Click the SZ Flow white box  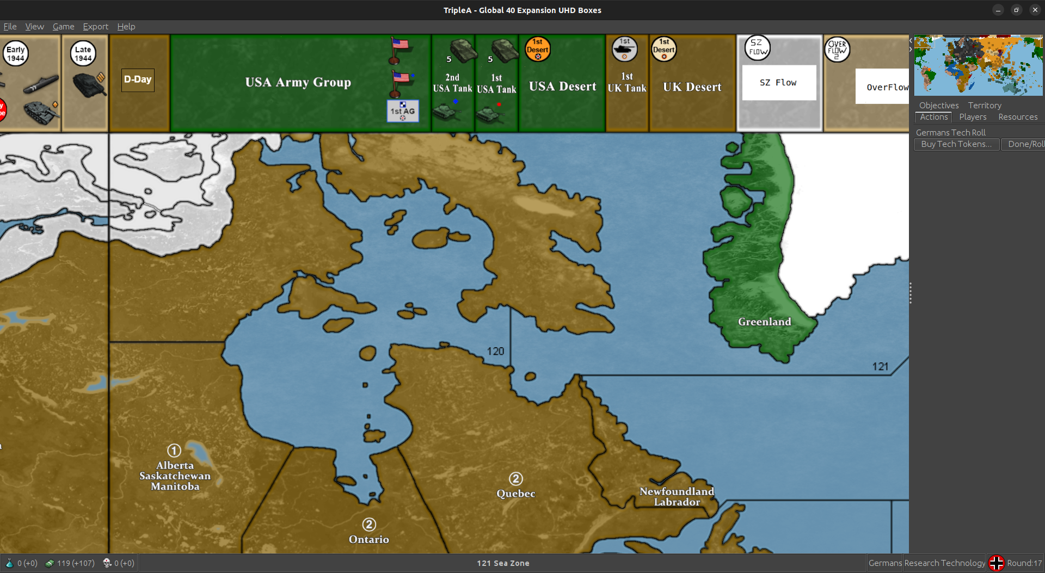coord(779,83)
